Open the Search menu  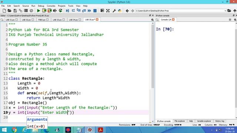[x=16, y=6]
